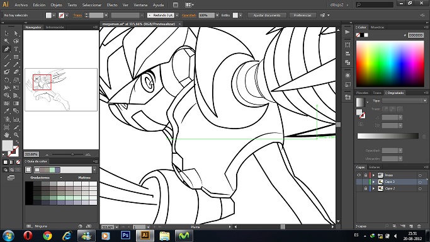The width and height of the screenshot is (430, 242).
Task: Select the Scale tool
Action: point(16,80)
